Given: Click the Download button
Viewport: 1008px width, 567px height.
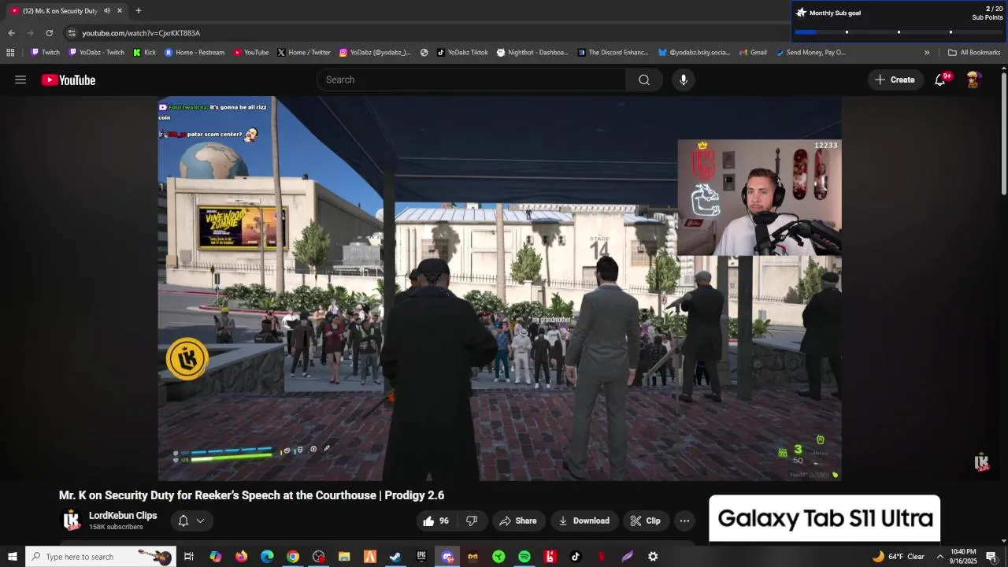Looking at the screenshot, I should [584, 521].
